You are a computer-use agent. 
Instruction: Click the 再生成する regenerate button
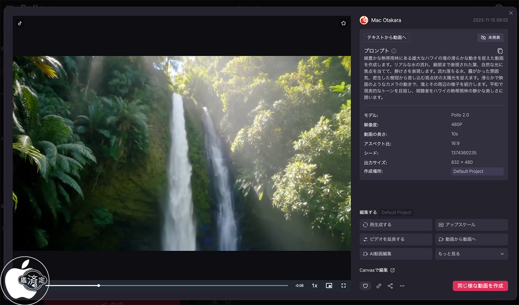396,225
